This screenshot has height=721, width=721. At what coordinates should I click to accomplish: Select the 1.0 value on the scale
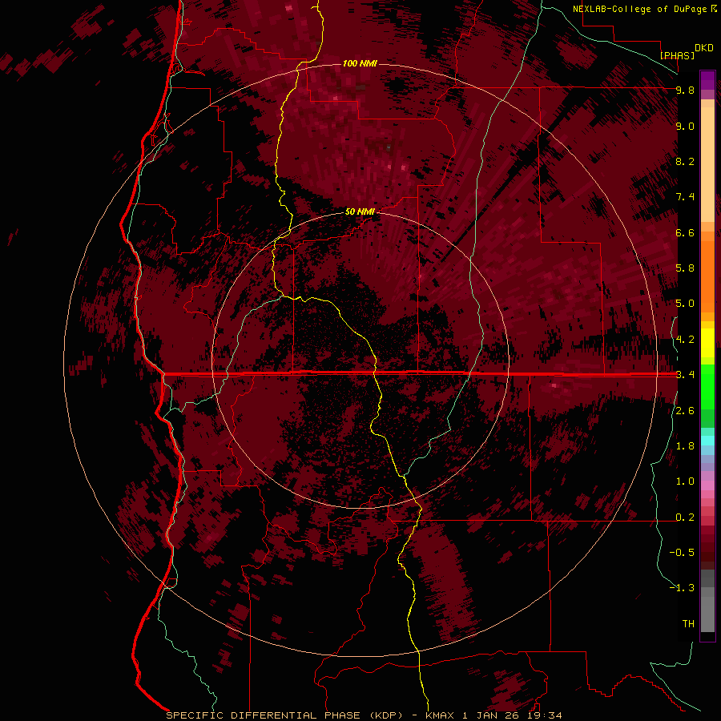(685, 481)
